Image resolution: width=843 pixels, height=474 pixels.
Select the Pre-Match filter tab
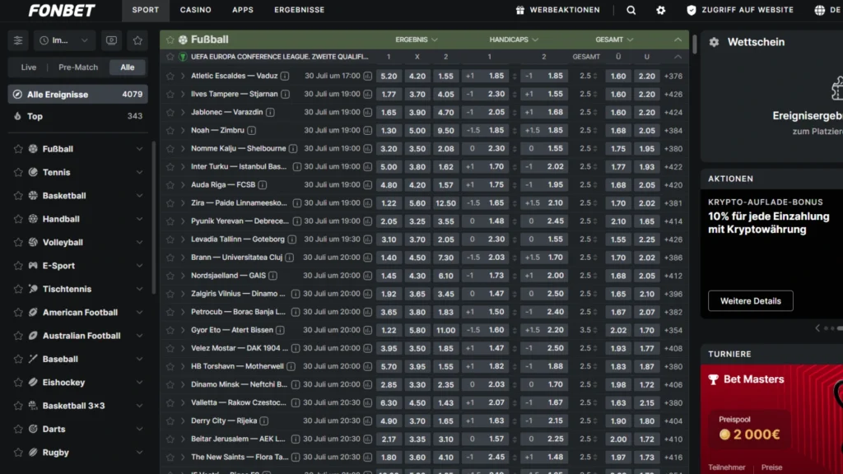pos(78,67)
